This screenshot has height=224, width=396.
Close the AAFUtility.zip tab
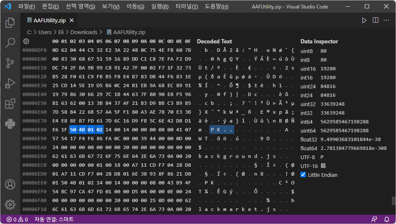[x=72, y=21]
